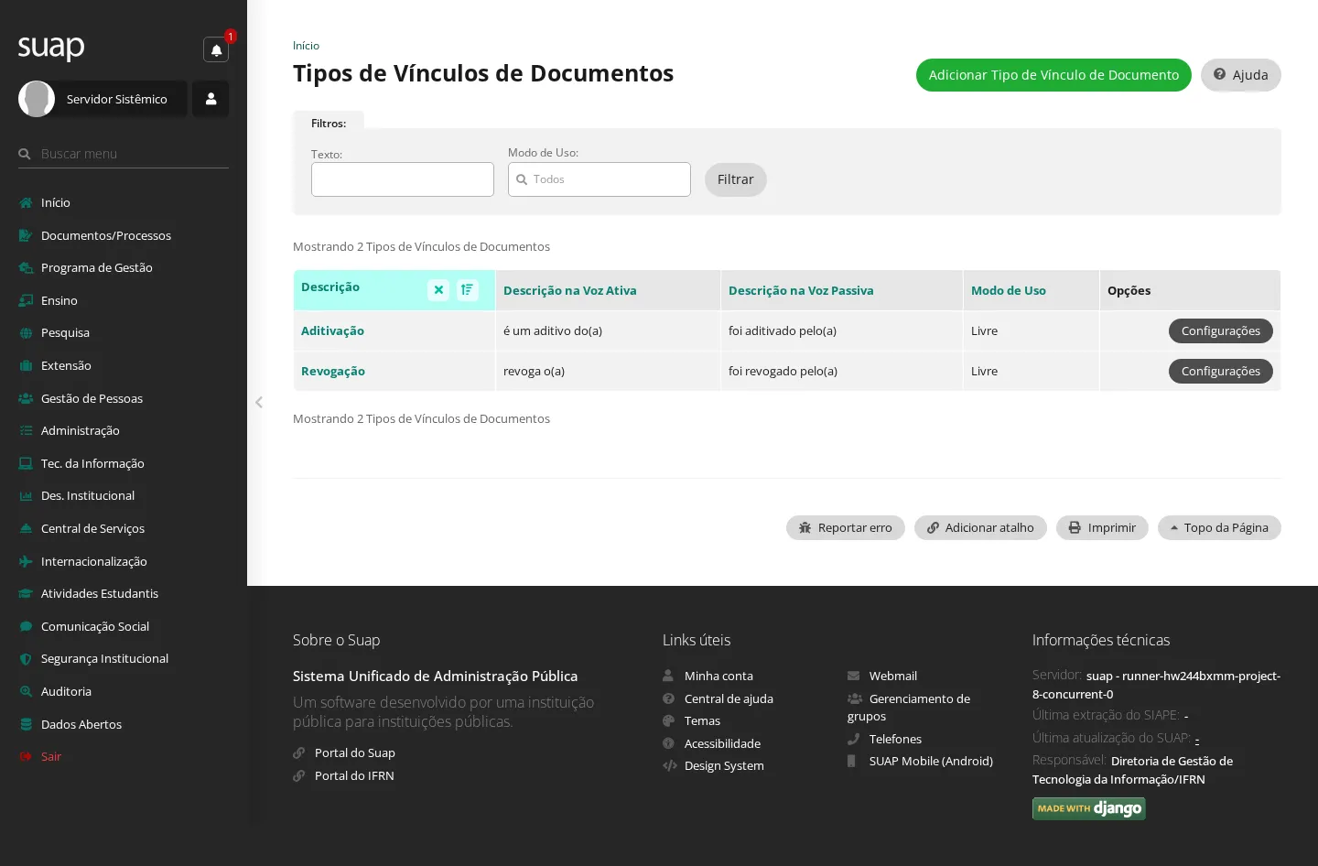
Task: Click the Pesquisa menu icon
Action: 26,332
